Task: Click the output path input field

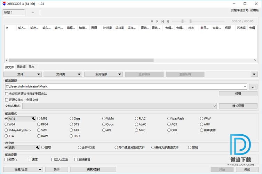Action: pos(124,87)
